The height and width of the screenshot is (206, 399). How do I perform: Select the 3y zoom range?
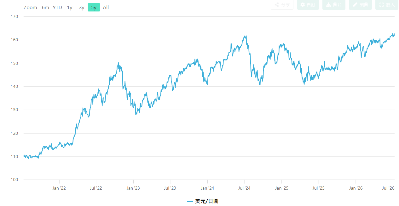[x=82, y=8]
